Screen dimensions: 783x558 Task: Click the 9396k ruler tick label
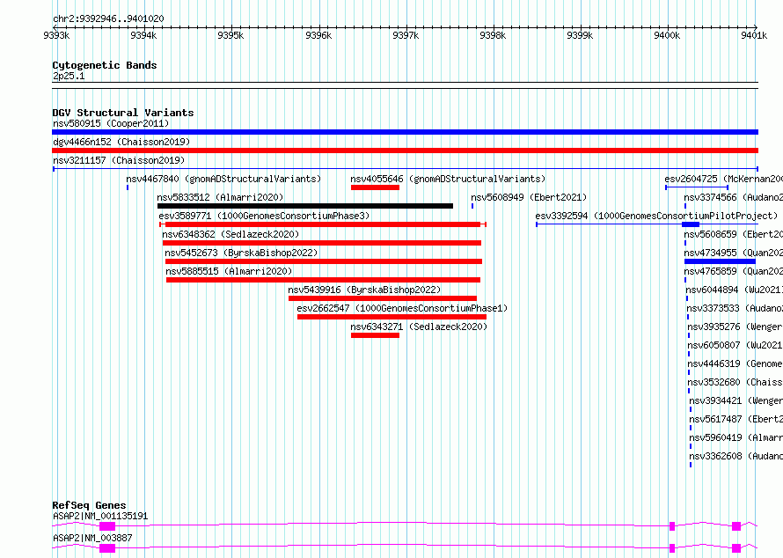(318, 35)
